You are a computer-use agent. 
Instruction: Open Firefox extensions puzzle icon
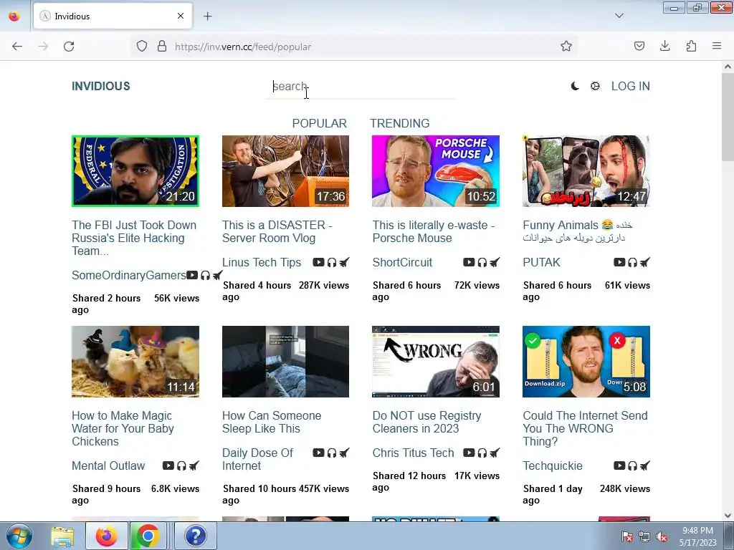pos(691,47)
